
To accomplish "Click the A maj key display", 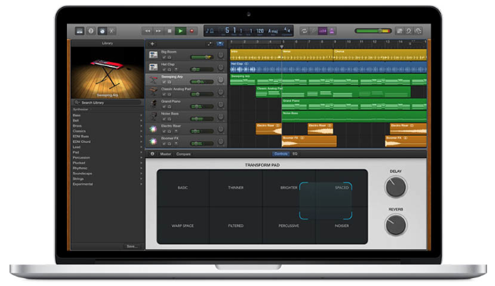I will point(273,31).
